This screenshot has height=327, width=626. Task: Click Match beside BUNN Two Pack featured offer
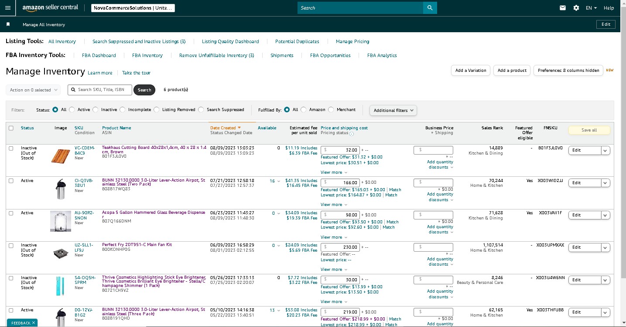(395, 190)
